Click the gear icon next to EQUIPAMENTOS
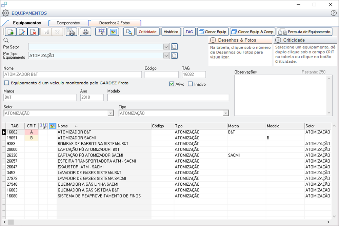This screenshot has width=339, height=226. point(6,13)
